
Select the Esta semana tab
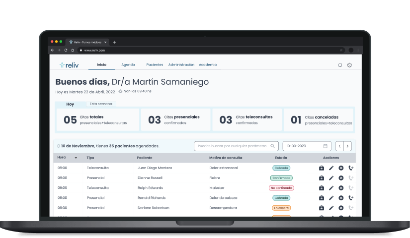coord(100,104)
